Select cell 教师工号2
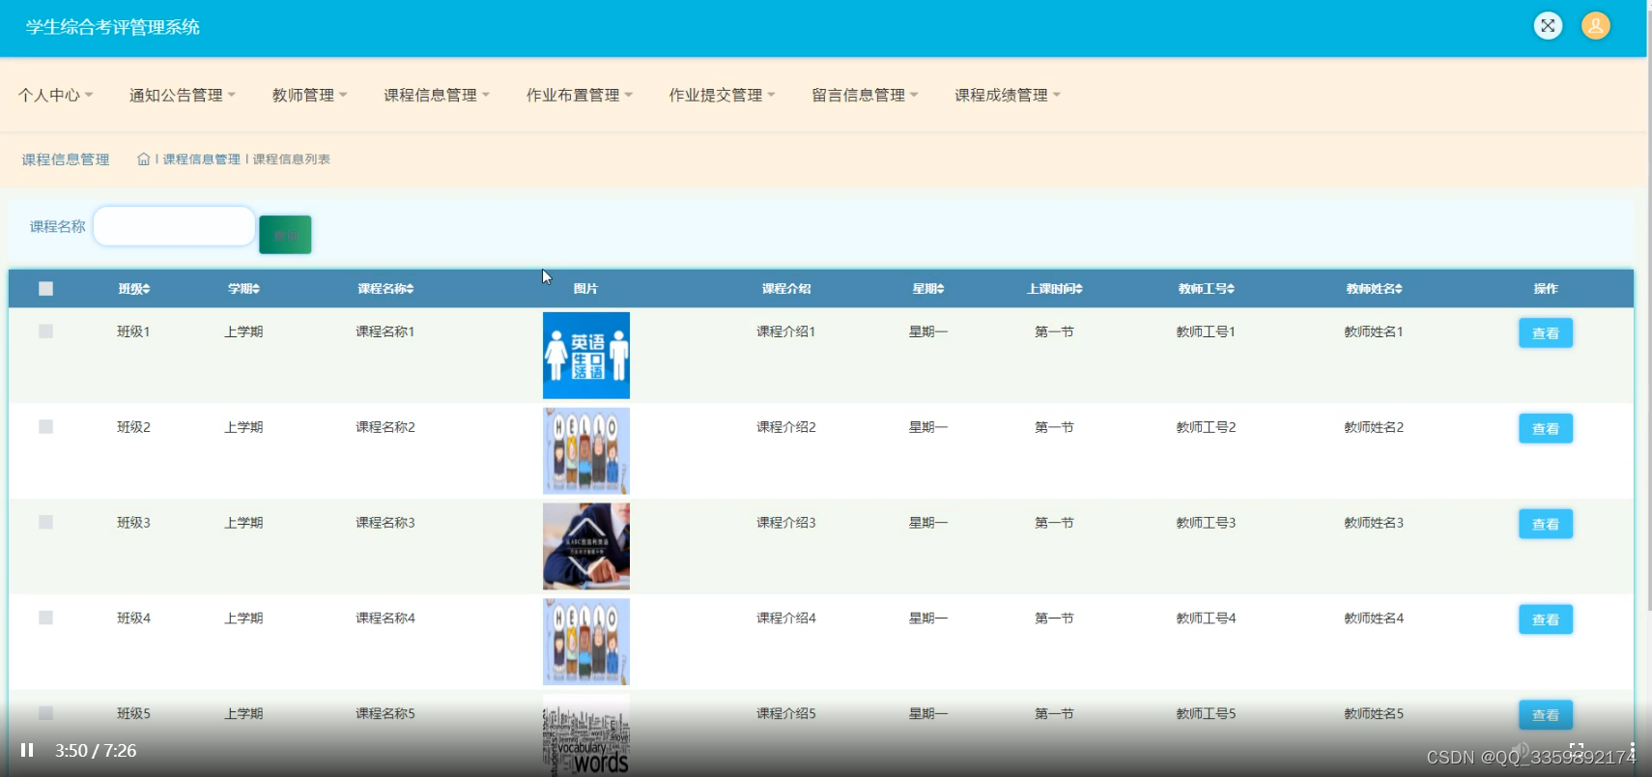Viewport: 1652px width, 777px height. (x=1206, y=427)
